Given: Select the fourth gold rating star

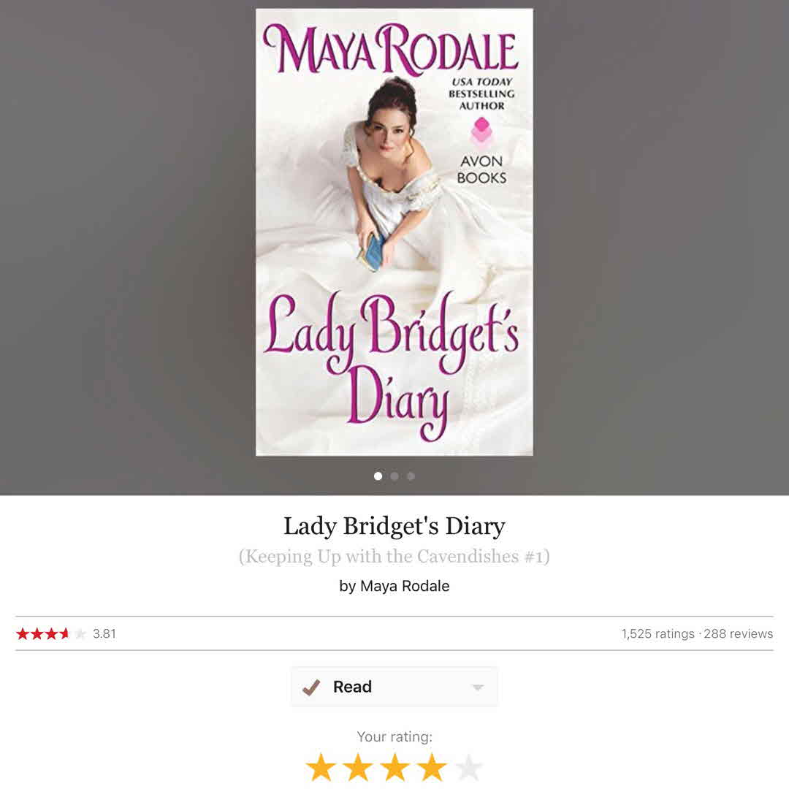Looking at the screenshot, I should (x=432, y=767).
